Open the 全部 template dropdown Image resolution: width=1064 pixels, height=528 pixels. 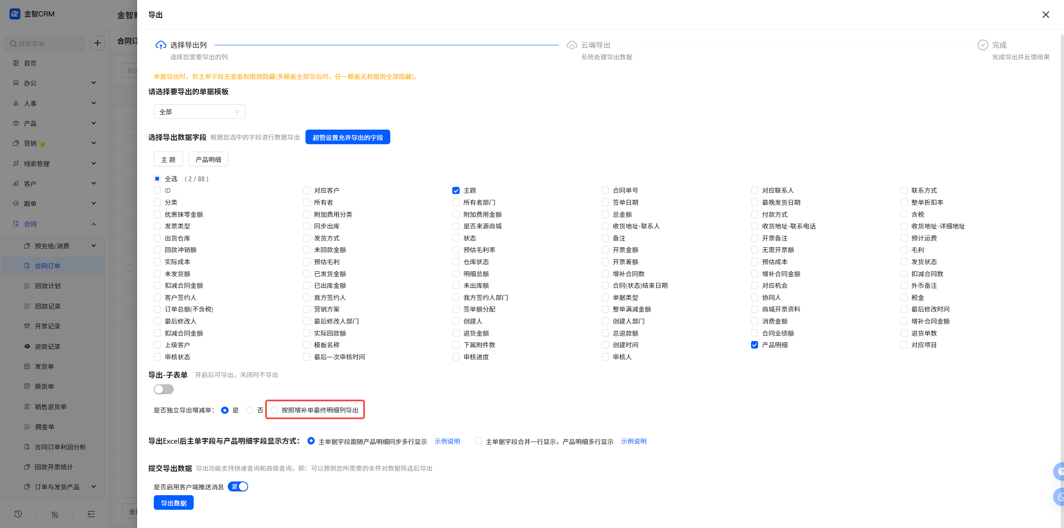point(199,112)
